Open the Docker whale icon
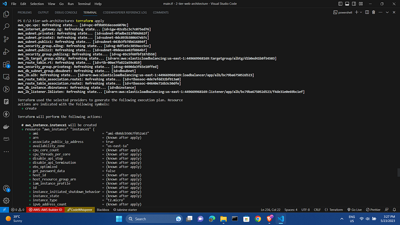Viewport: 400px width, 225px height. click(x=6, y=127)
